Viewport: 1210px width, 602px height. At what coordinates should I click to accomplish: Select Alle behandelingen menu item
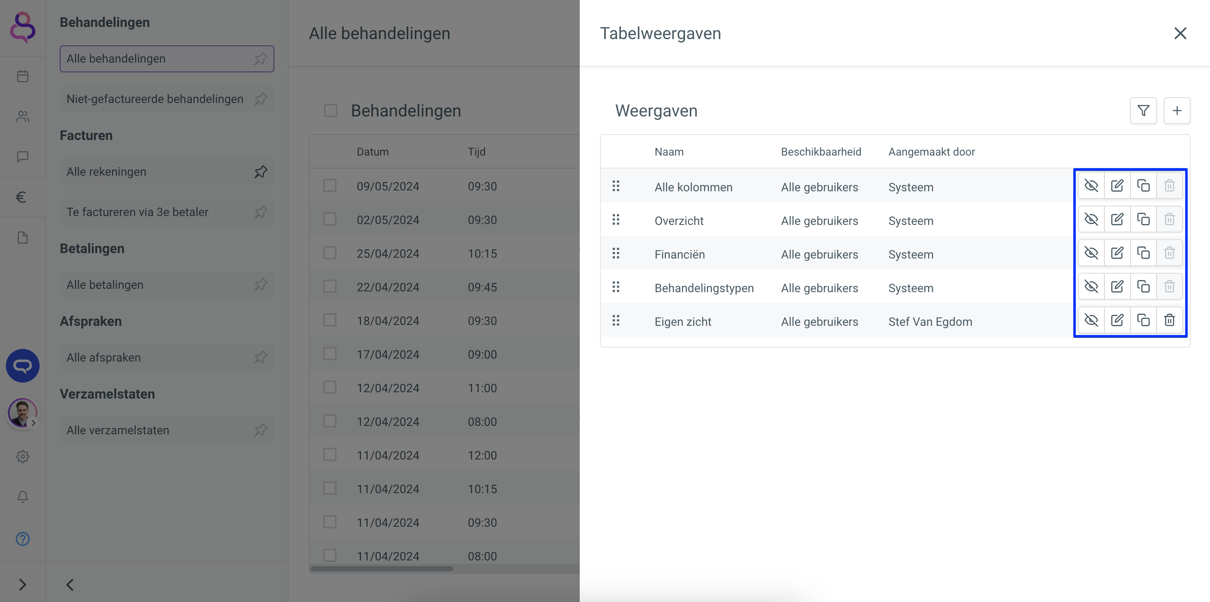pos(167,59)
